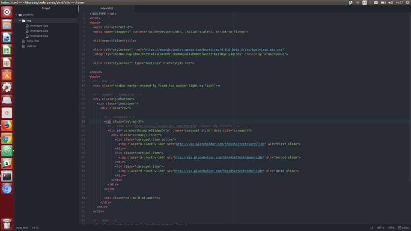Open the Files manager from the dock

click(7, 25)
